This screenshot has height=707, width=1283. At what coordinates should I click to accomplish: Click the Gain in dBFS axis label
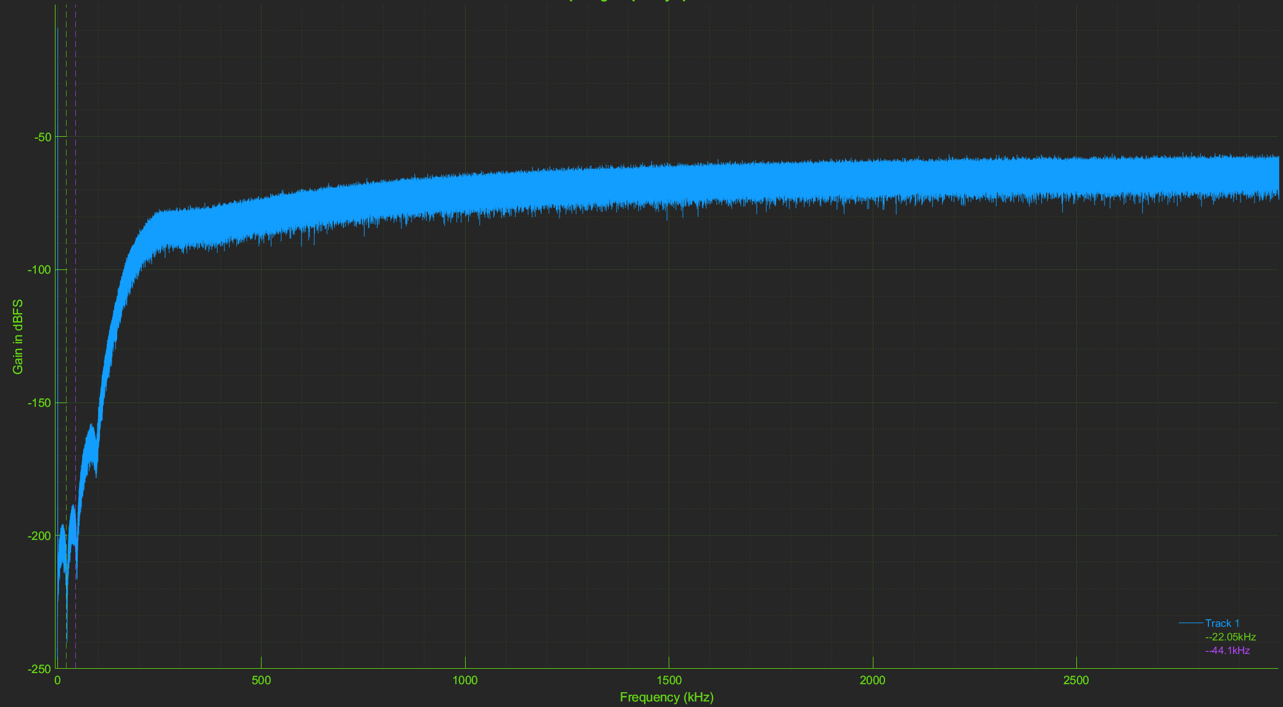pos(18,337)
